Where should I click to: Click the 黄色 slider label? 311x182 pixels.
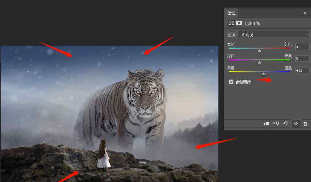[x=231, y=68]
